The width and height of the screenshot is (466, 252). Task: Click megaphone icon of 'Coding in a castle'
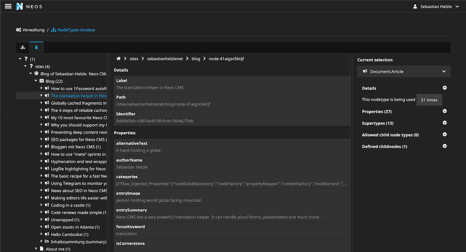click(47, 205)
